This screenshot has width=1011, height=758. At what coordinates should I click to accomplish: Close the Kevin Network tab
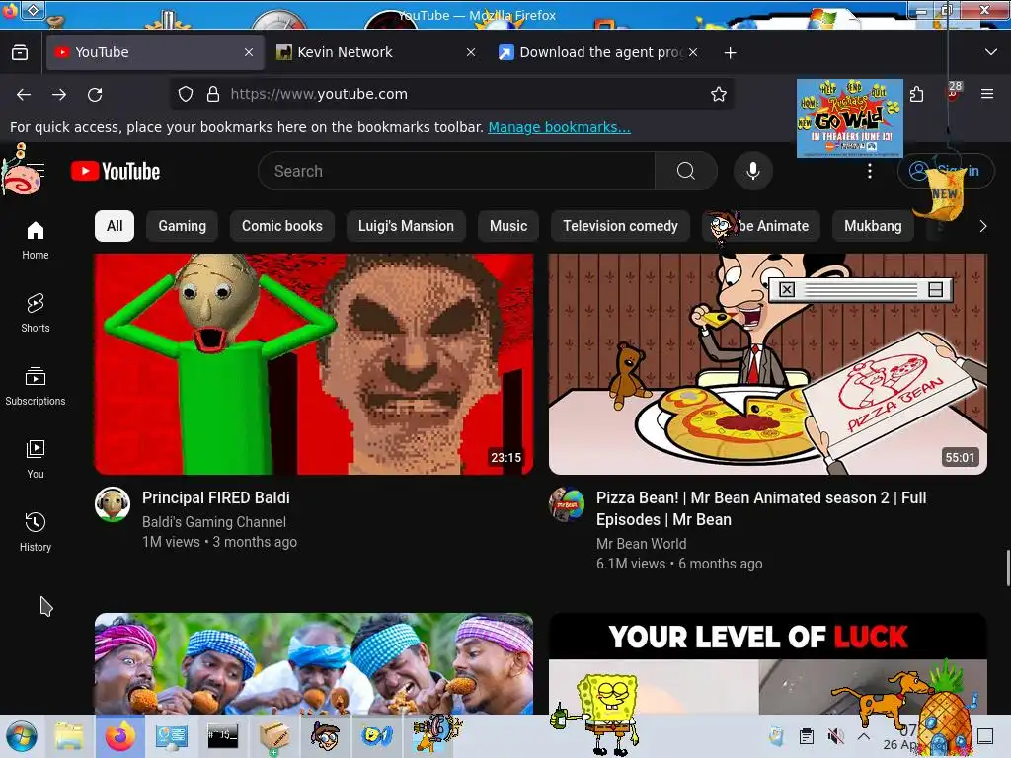pos(471,53)
